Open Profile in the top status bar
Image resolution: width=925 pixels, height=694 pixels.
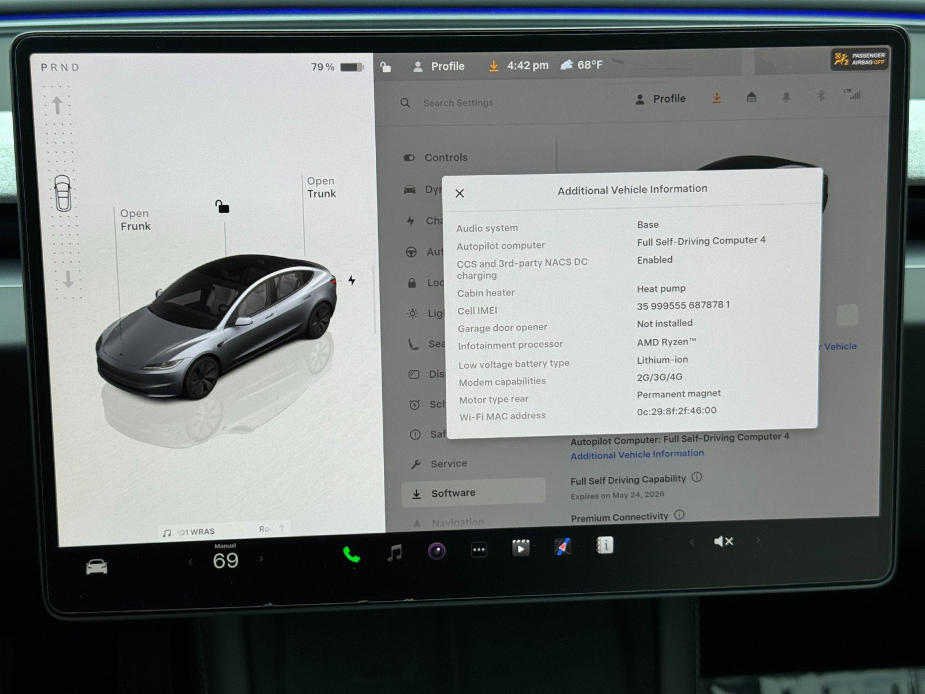(x=439, y=67)
